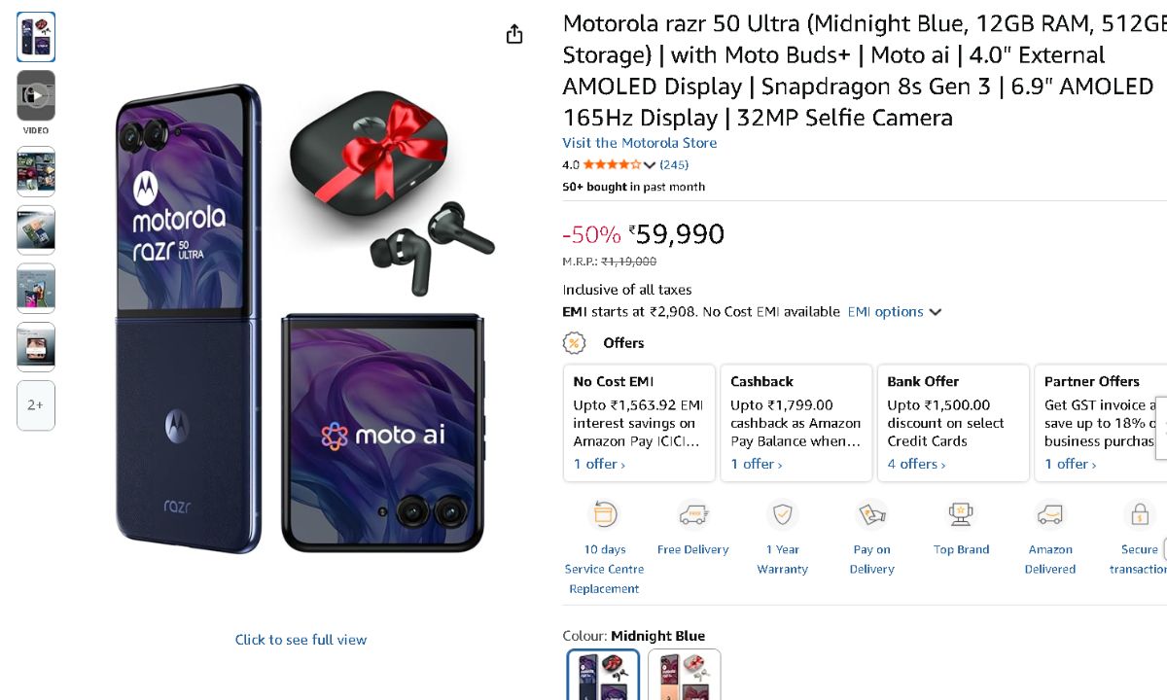This screenshot has width=1167, height=700.
Task: Click the share icon above product image
Action: pos(514,35)
